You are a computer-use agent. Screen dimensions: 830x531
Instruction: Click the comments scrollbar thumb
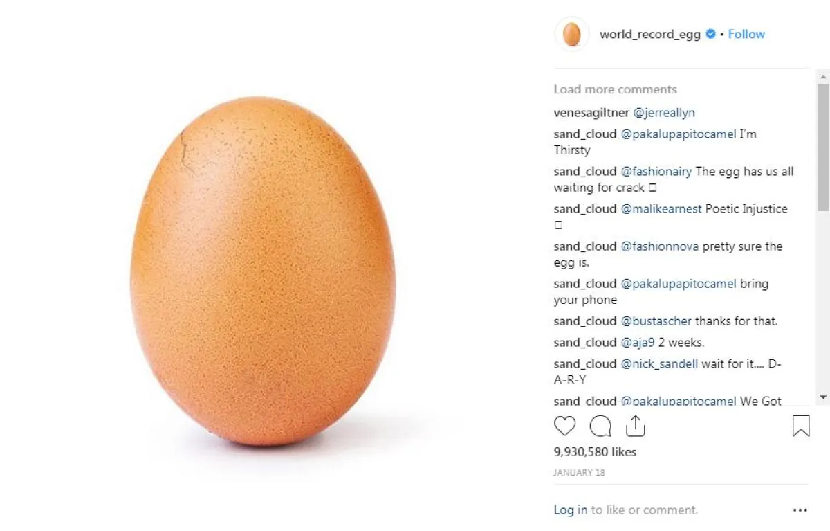coord(822,145)
